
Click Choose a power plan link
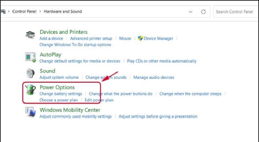click(58, 100)
